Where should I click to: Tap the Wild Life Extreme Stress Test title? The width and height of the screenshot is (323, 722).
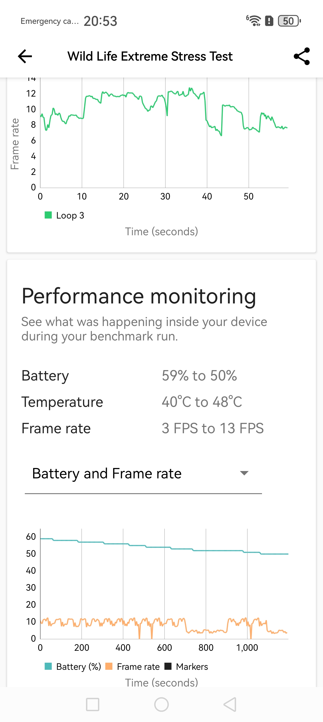point(150,56)
